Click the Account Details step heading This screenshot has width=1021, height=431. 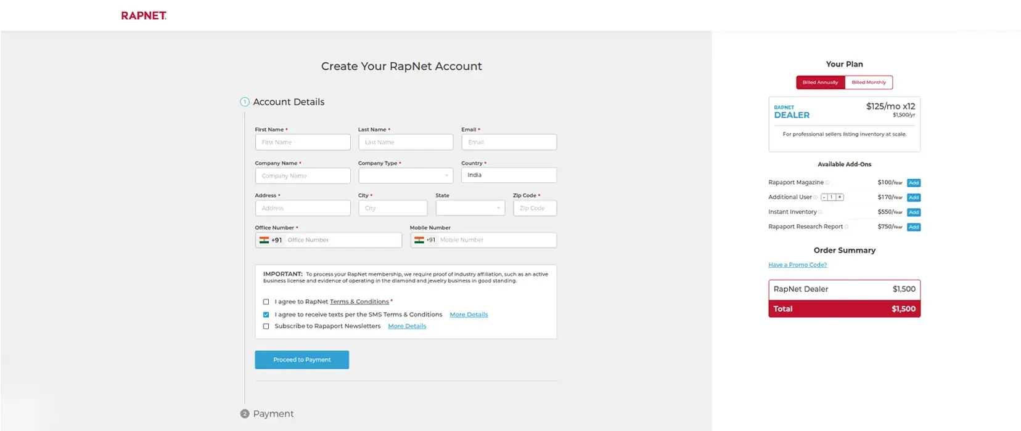tap(289, 102)
